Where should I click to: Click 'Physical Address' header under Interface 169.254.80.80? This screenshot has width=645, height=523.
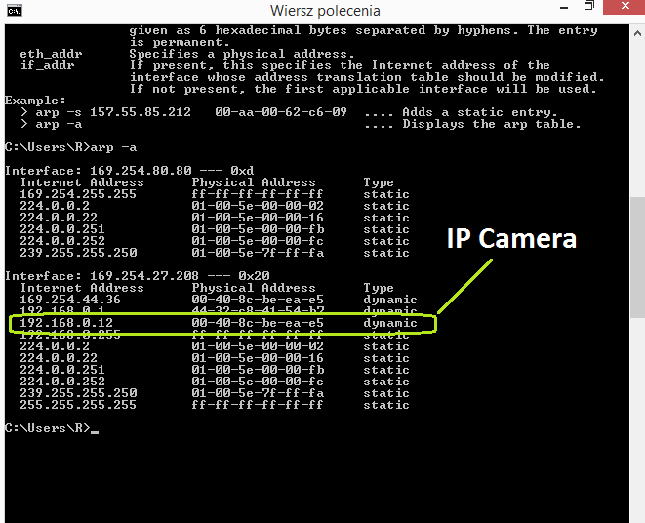[254, 182]
